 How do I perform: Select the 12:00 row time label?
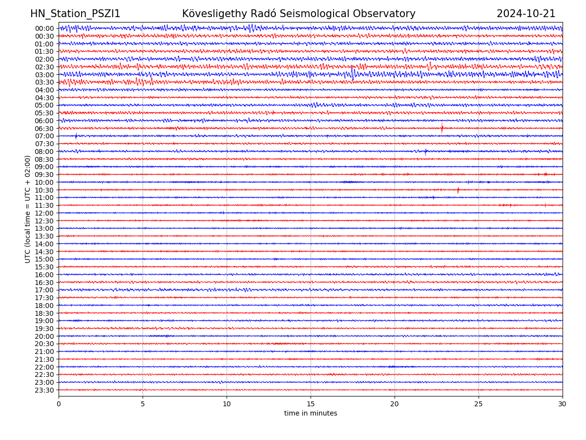[44, 213]
